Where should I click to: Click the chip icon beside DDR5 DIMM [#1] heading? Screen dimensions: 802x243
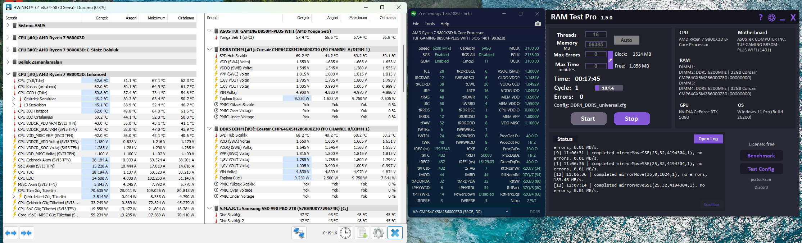pyautogui.click(x=216, y=50)
